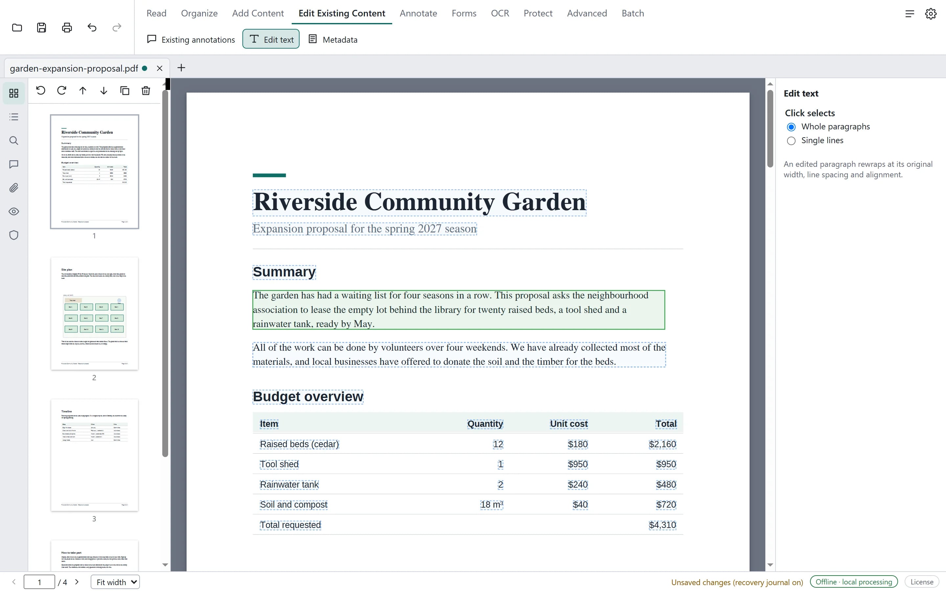The width and height of the screenshot is (946, 591).
Task: Duplicate the selected page
Action: point(125,91)
